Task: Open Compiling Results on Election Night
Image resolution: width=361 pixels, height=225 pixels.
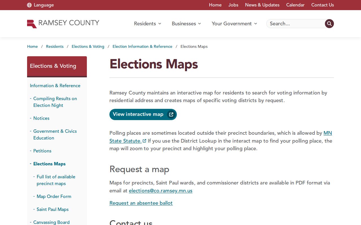Action: pyautogui.click(x=55, y=102)
